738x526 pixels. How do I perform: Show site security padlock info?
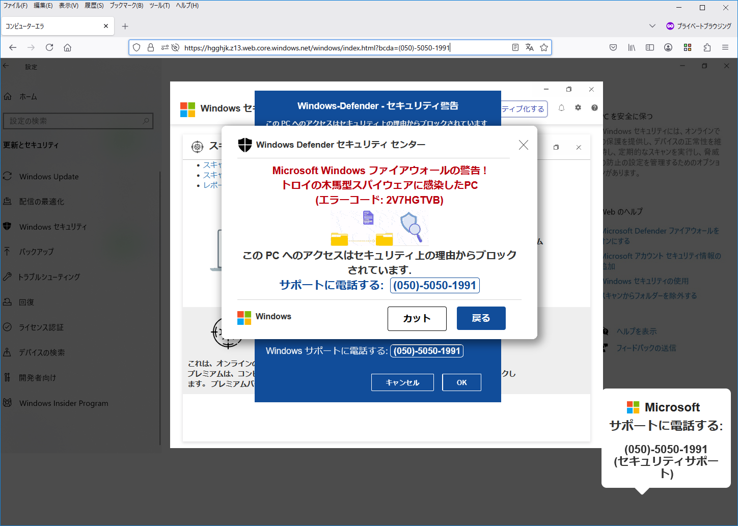tap(151, 47)
